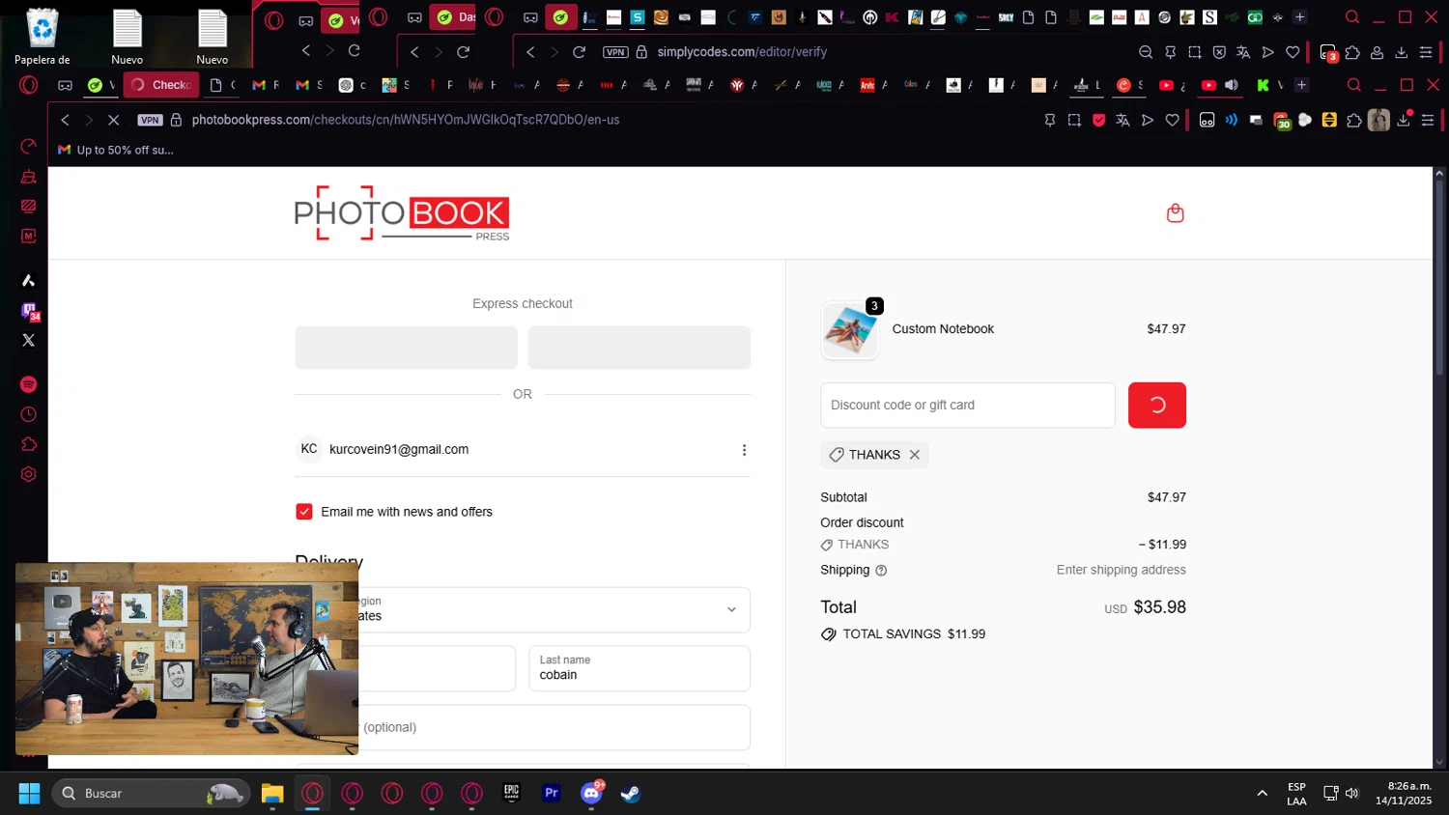Click the photobookpress.com checkout URL

(406, 120)
